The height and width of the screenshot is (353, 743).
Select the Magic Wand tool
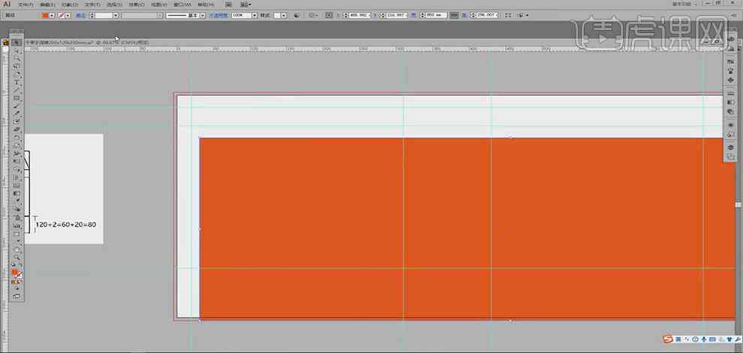click(17, 59)
